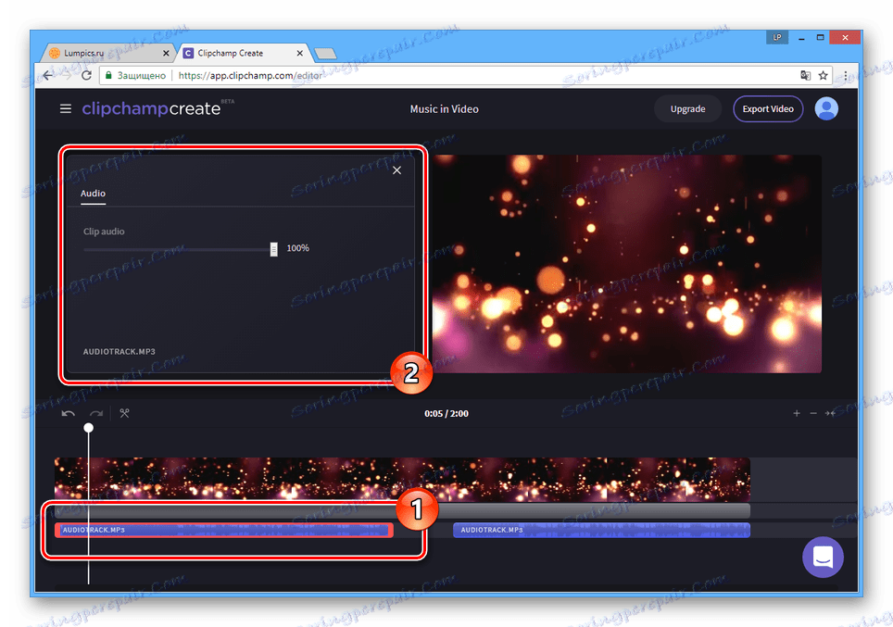893x627 pixels.
Task: Redo the last action
Action: (96, 413)
